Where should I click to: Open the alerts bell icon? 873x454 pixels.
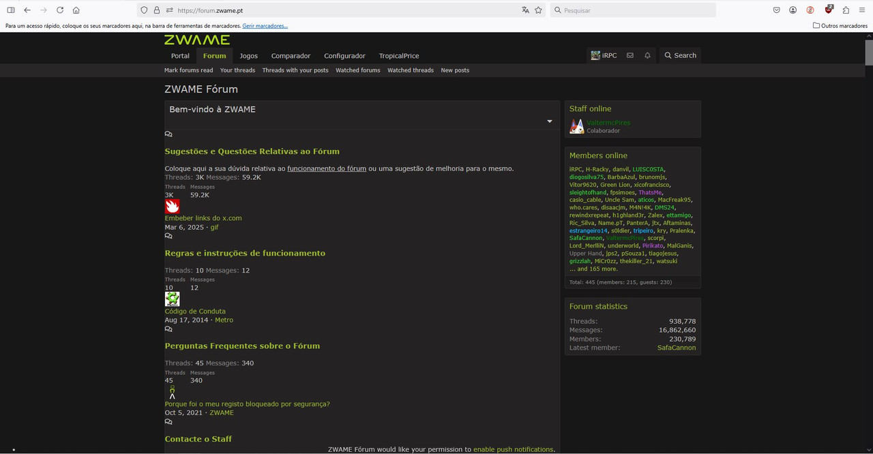[647, 55]
